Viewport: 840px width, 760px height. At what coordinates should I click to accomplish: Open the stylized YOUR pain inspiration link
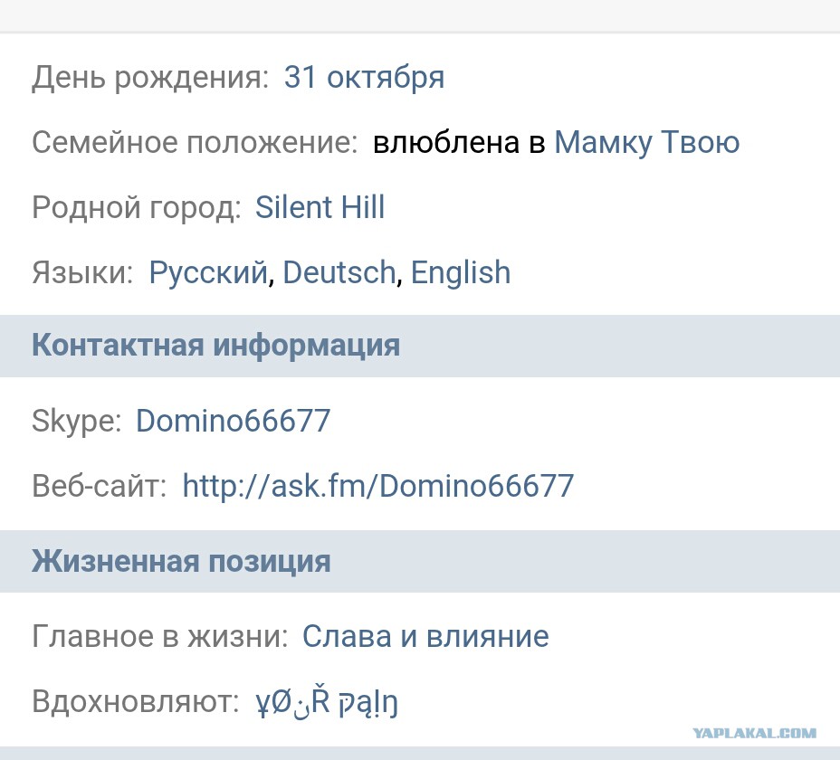tap(327, 701)
